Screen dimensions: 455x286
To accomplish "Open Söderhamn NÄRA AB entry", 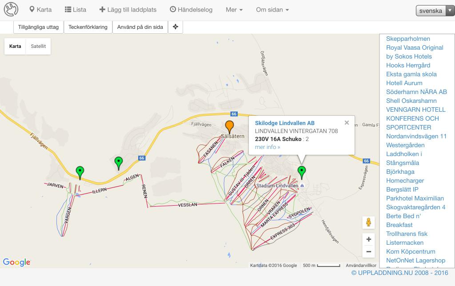I will 416,92.
